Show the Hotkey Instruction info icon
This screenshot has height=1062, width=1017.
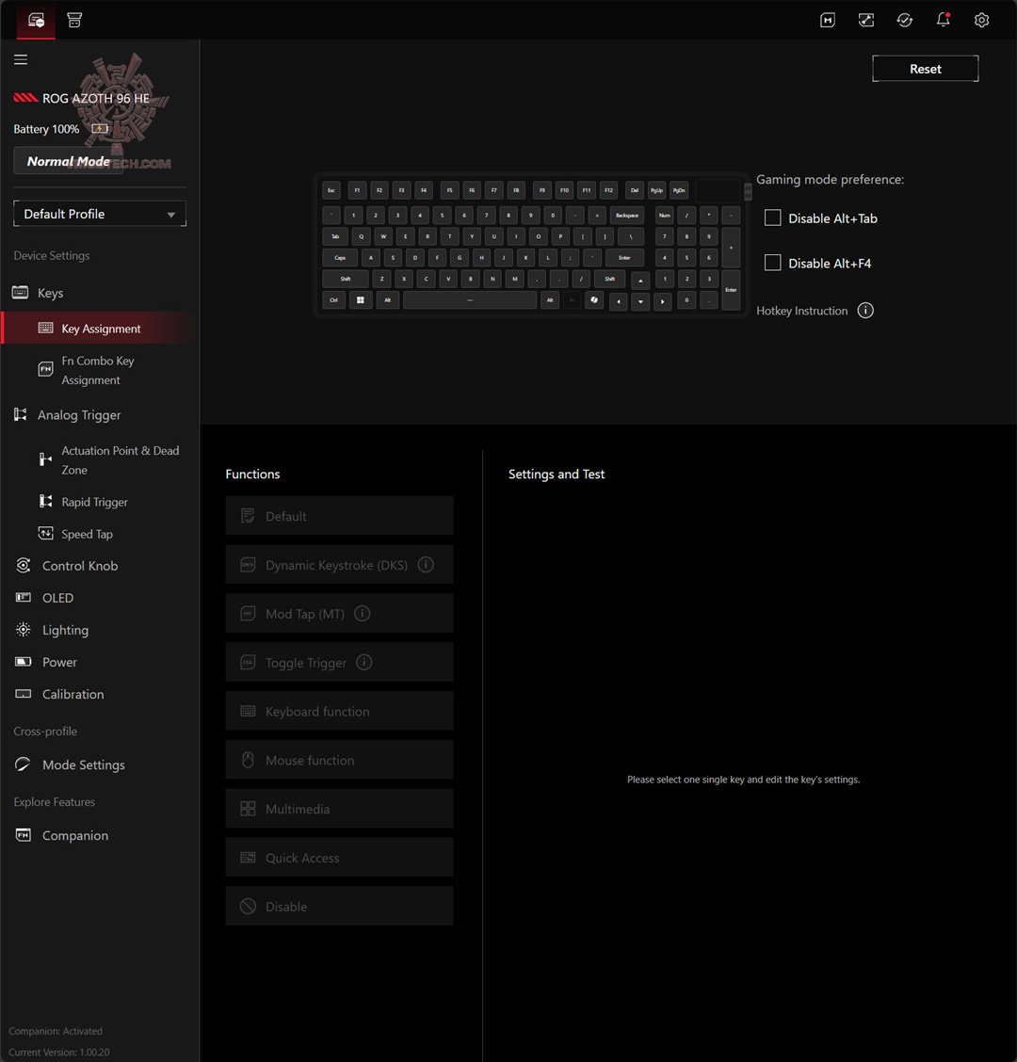point(865,310)
